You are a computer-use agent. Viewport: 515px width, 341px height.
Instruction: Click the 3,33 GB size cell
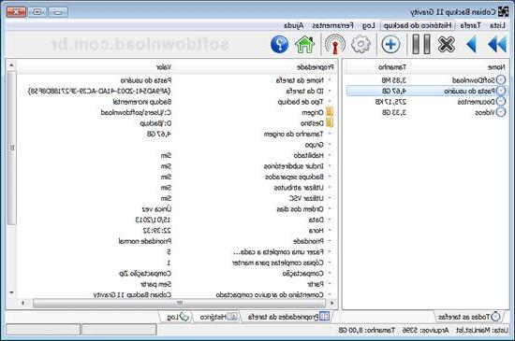[394, 112]
